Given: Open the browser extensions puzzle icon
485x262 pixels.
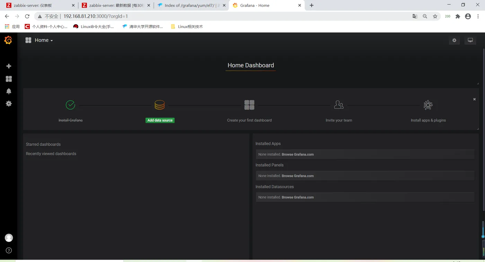Looking at the screenshot, I should click(458, 16).
